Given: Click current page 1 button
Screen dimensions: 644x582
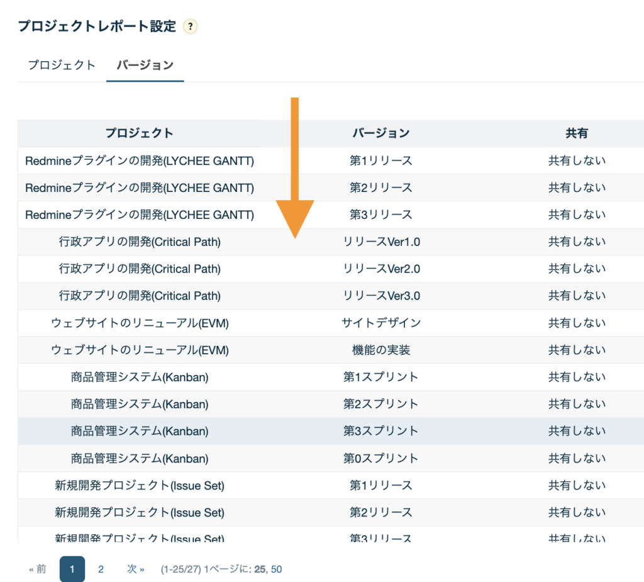Looking at the screenshot, I should (72, 569).
